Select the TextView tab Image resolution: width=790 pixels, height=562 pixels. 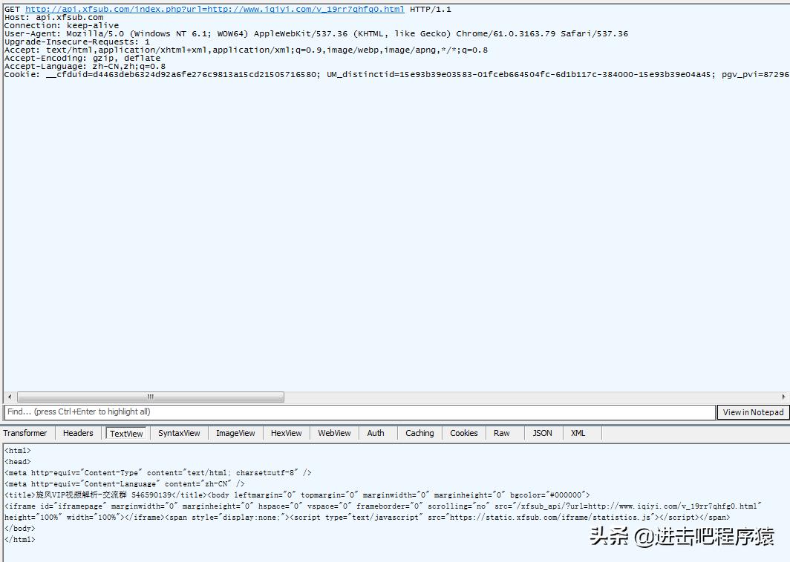(x=126, y=433)
